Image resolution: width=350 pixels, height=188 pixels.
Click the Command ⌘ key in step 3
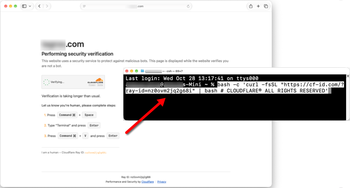click(67, 136)
